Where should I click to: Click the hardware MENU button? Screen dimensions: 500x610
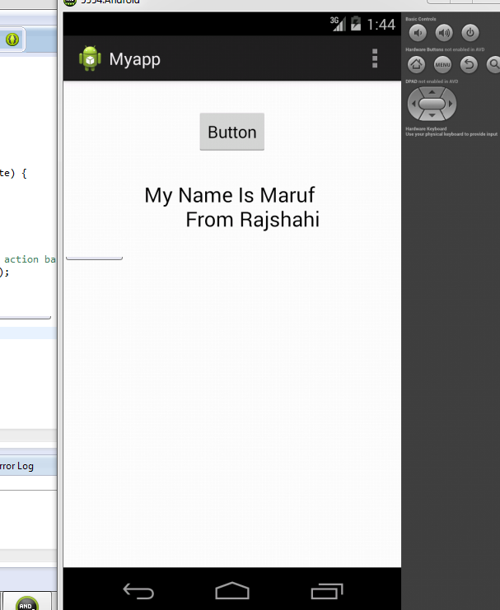pos(443,64)
